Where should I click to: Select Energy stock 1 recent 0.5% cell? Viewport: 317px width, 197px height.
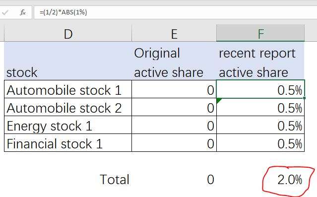260,125
